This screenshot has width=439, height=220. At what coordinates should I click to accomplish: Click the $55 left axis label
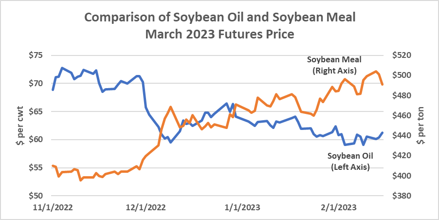(x=37, y=167)
